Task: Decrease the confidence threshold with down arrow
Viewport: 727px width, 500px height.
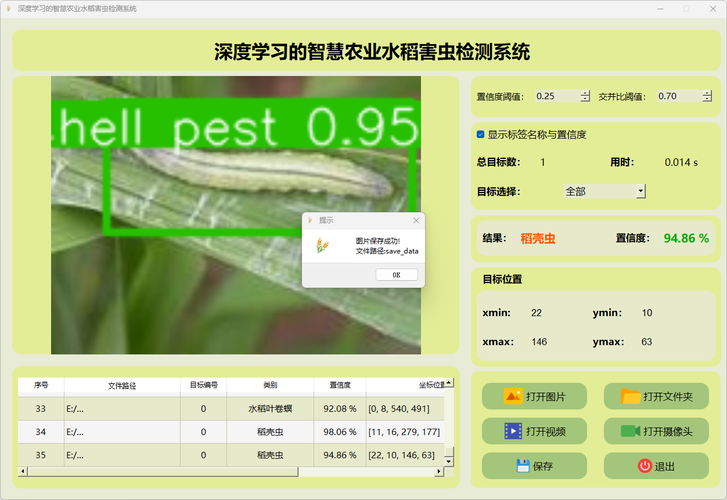Action: [585, 99]
